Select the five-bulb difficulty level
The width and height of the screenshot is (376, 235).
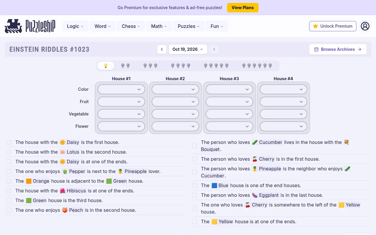click(216, 66)
